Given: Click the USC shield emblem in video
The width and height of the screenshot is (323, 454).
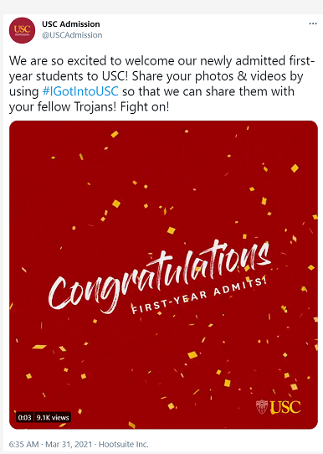Looking at the screenshot, I should click(262, 407).
